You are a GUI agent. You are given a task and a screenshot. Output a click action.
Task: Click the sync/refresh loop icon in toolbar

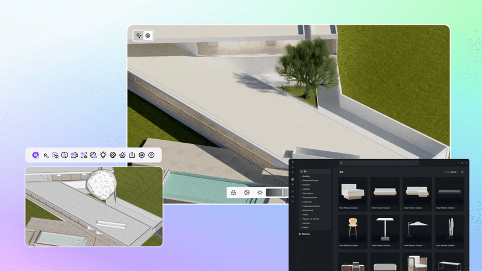tap(64, 155)
